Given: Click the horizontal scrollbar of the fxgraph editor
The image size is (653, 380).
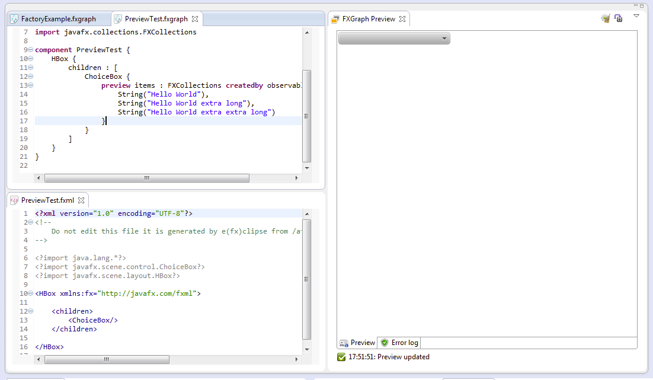Looking at the screenshot, I should click(147, 178).
